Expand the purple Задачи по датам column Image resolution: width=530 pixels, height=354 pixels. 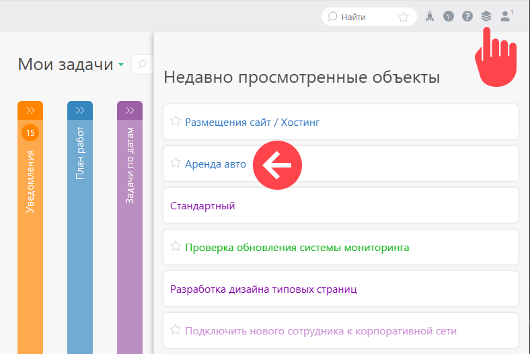(x=130, y=110)
